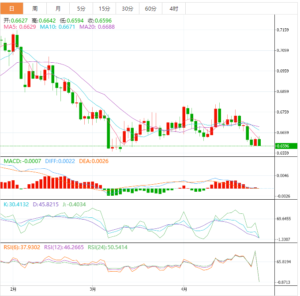Click the RSI(6) 37.9302 label
Image resolution: width=300 pixels, height=296 pixels.
[22, 247]
